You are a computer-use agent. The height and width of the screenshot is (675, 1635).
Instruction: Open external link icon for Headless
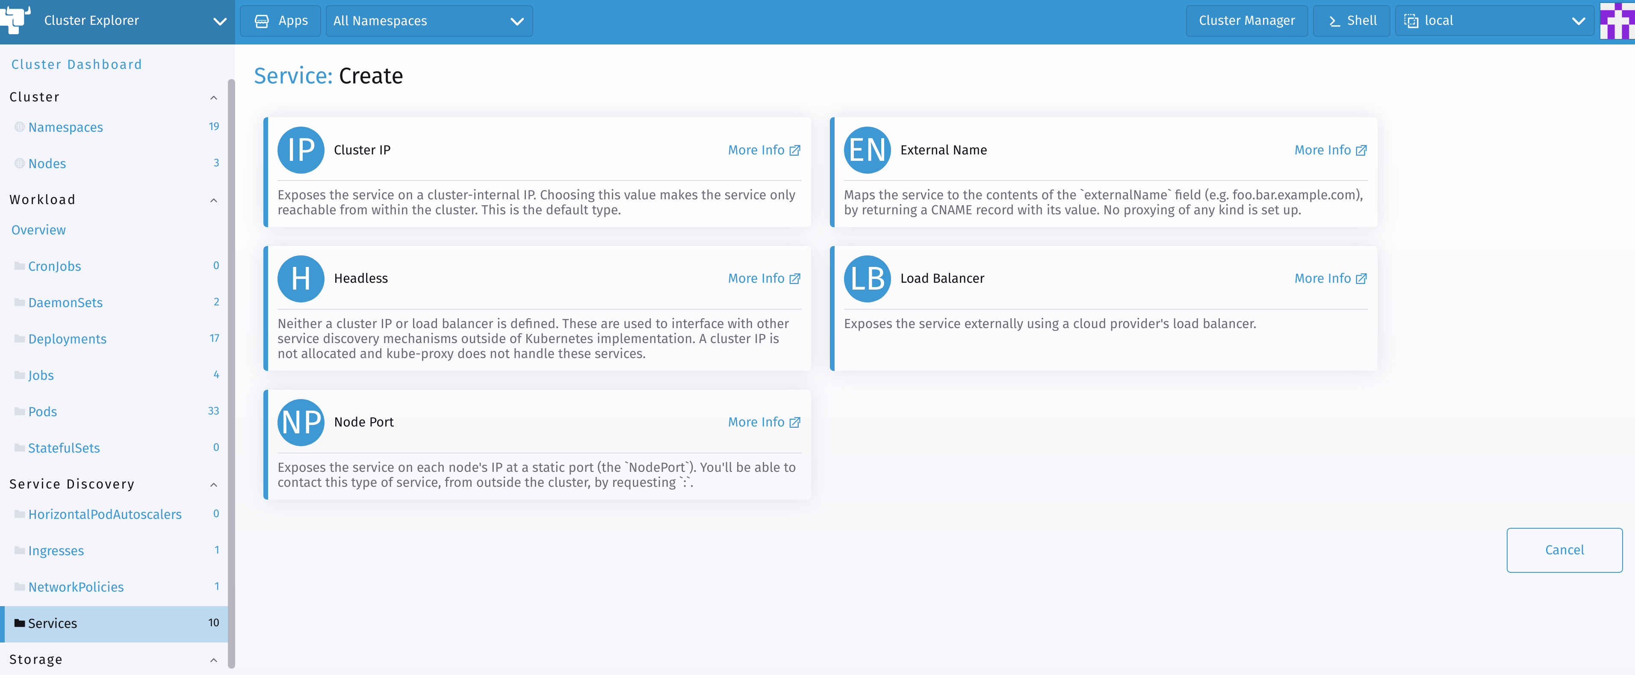(795, 279)
